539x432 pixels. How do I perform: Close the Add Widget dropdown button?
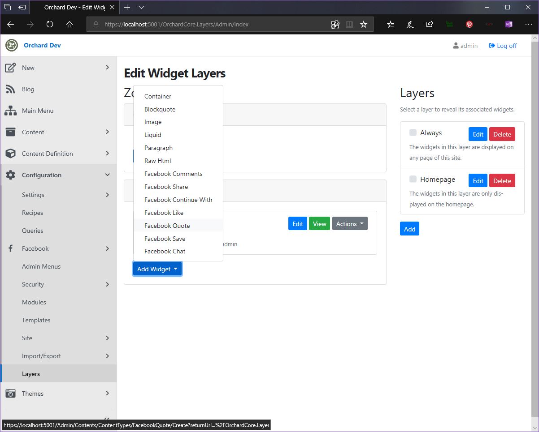(157, 269)
